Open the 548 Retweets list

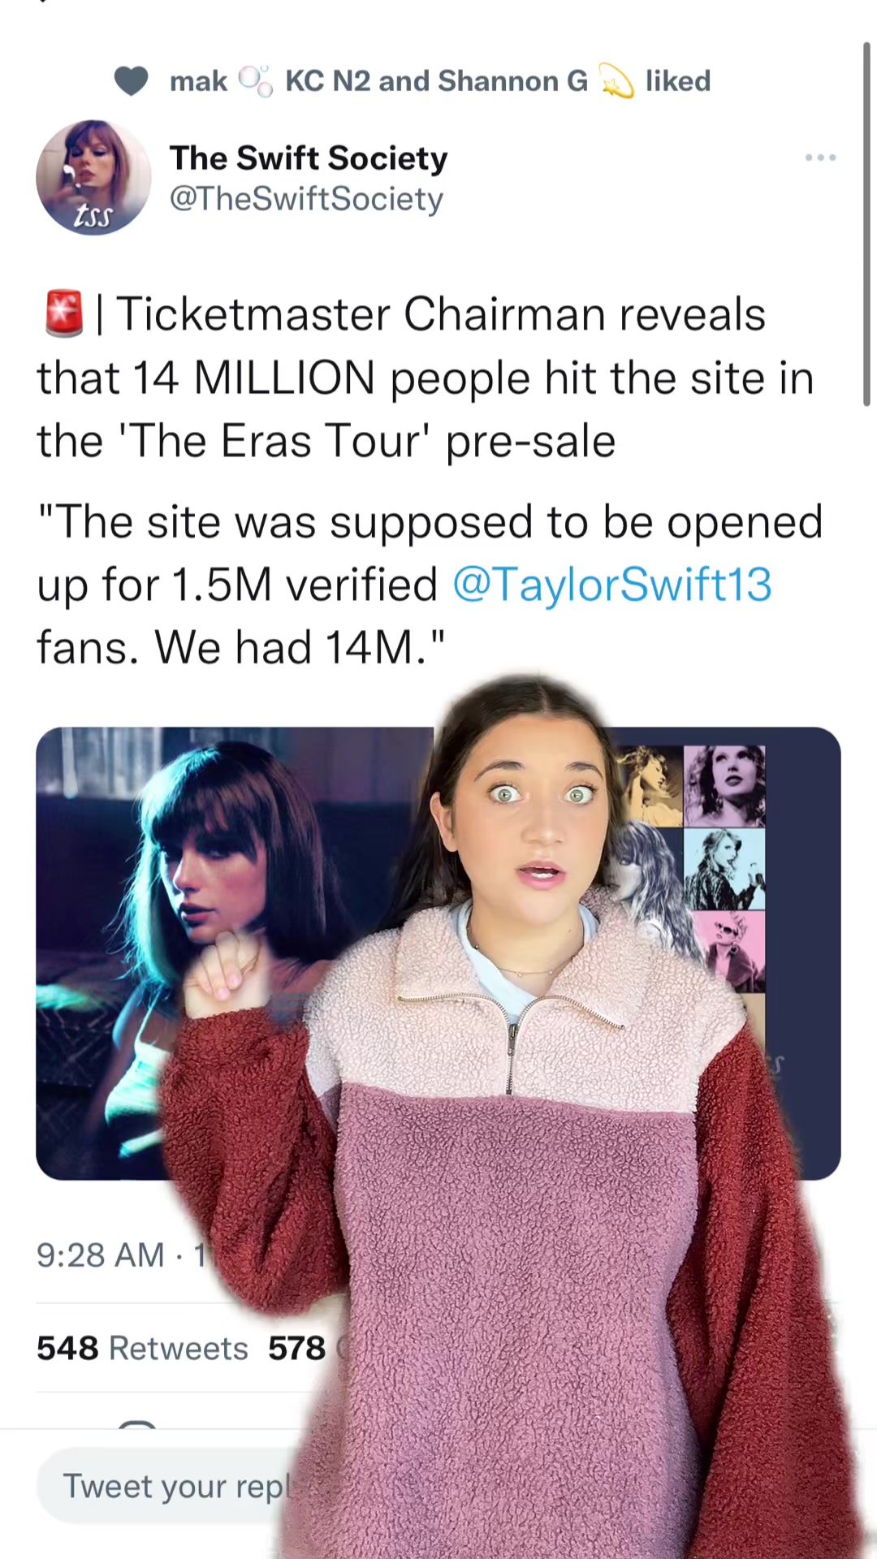tap(142, 1348)
